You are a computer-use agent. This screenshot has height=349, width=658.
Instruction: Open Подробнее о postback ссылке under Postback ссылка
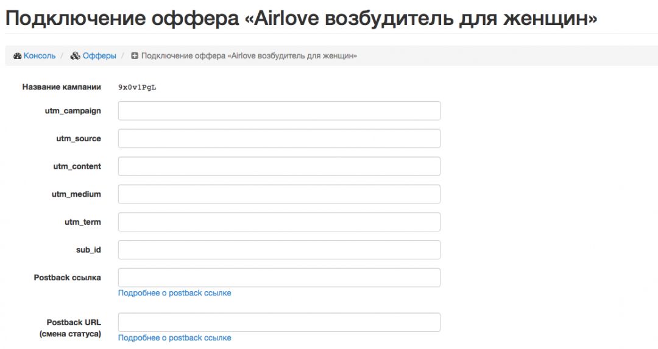click(x=175, y=293)
